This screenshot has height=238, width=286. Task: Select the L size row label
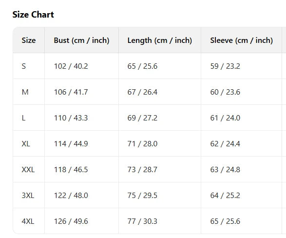(x=23, y=118)
